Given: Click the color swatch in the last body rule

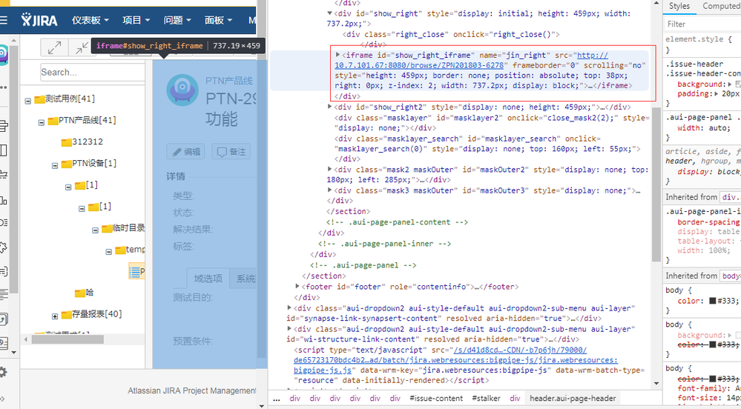Looking at the screenshot, I should pyautogui.click(x=713, y=379).
